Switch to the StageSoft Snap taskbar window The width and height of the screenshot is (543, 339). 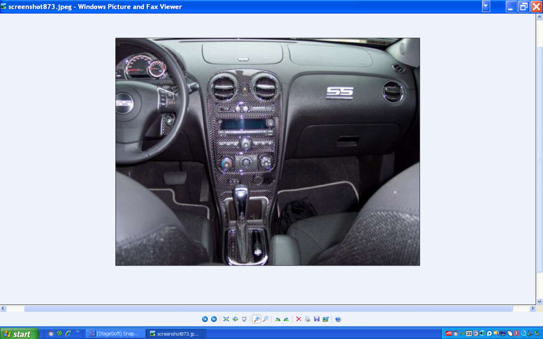point(115,334)
